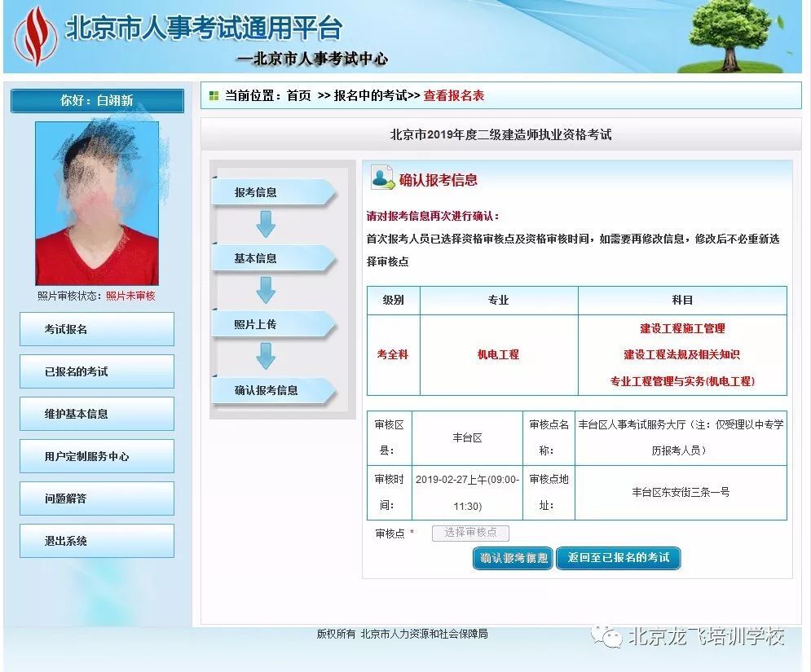
Task: Select the 照片上传 step
Action: coord(273,325)
